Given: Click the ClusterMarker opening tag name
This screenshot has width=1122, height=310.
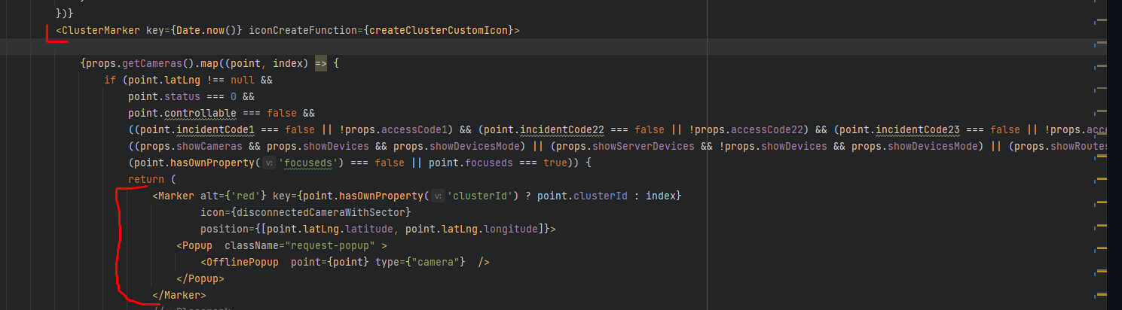Looking at the screenshot, I should point(100,30).
